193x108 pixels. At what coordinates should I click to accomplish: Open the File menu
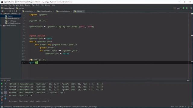click(2, 5)
